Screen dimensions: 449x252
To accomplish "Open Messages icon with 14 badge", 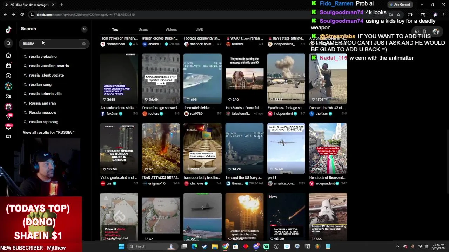I will (8, 117).
